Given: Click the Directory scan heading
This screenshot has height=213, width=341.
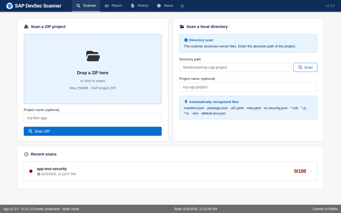Looking at the screenshot, I should (201, 40).
